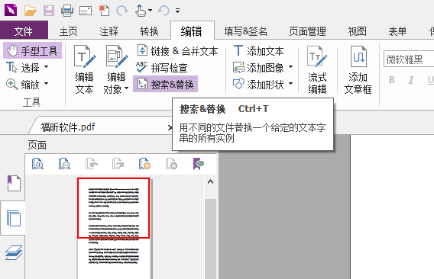Image resolution: width=434 pixels, height=279 pixels.
Task: Click the undo arrow icon
Action: tap(164, 11)
